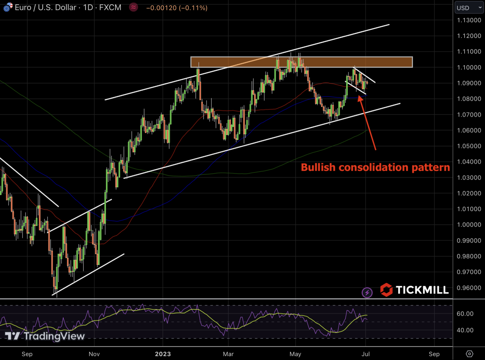Screen dimensions: 485x360
Task: Click the 1.13000 price axis label
Action: coord(469,20)
